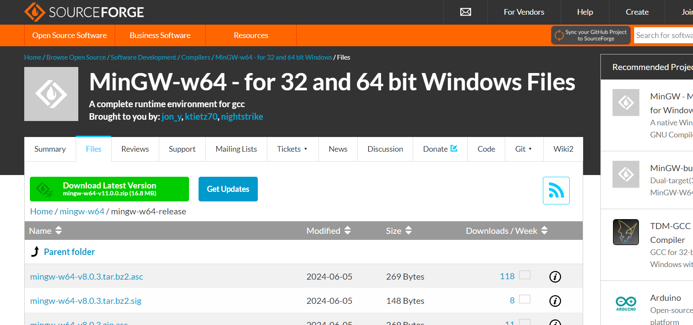This screenshot has width=693, height=325.
Task: Click TDM-GCC Compiler project title
Action: click(x=671, y=233)
